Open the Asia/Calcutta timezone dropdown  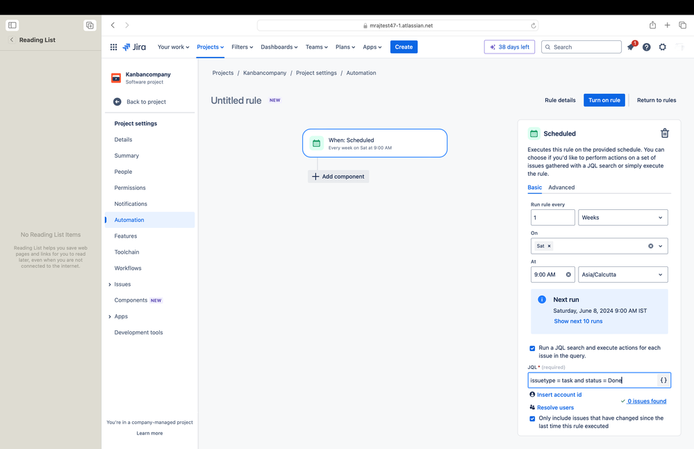pos(622,275)
